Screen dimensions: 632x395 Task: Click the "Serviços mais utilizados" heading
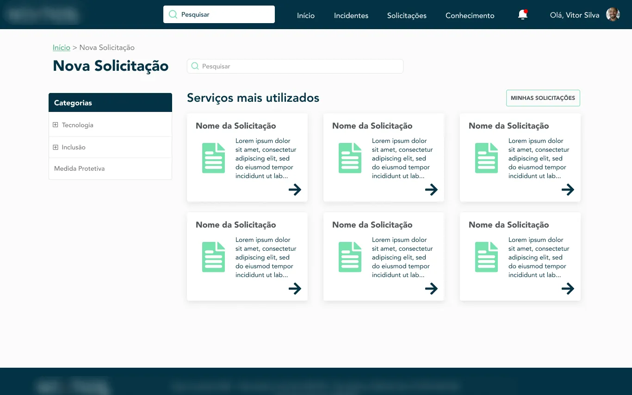253,98
